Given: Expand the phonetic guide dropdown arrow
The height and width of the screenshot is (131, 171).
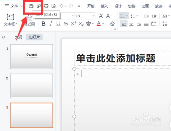Looking at the screenshot, I should 93,24.
